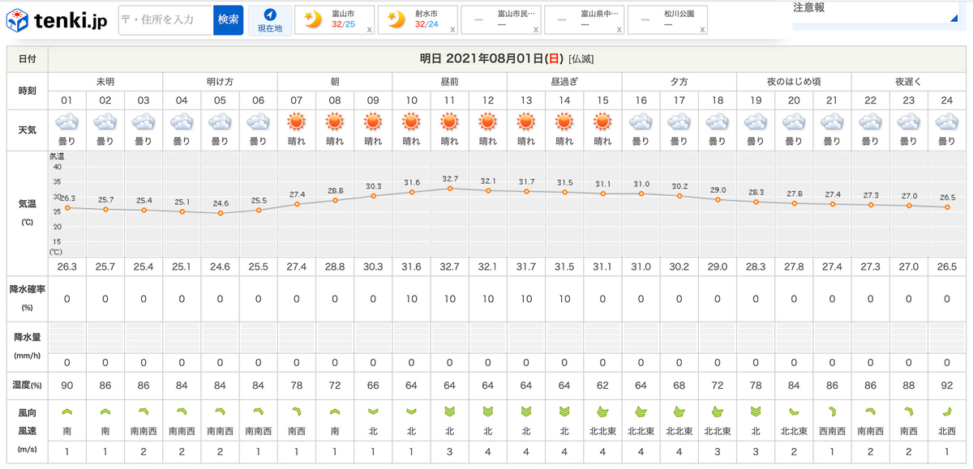The image size is (973, 469).
Task: Click the 夕方 time period header
Action: (x=679, y=82)
